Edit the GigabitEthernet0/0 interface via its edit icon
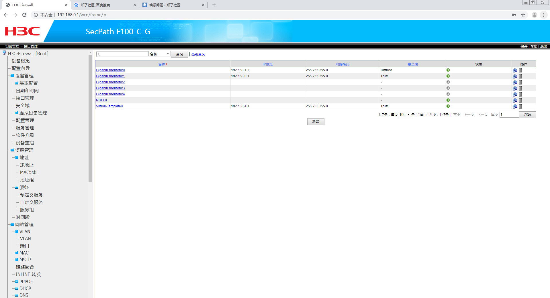Image resolution: width=550 pixels, height=298 pixels. click(x=515, y=70)
